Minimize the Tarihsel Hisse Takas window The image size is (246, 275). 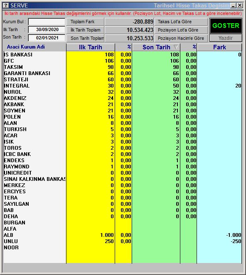click(x=233, y=6)
